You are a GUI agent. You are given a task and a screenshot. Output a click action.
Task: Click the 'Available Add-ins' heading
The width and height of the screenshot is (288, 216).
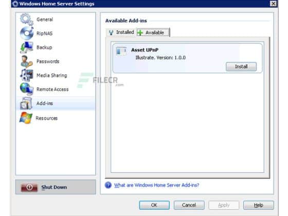coord(126,21)
